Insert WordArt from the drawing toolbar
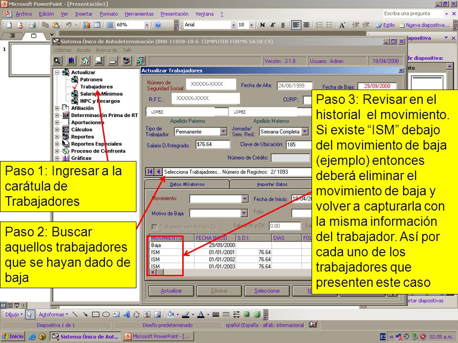Image resolution: width=458 pixels, height=343 pixels. [x=126, y=314]
